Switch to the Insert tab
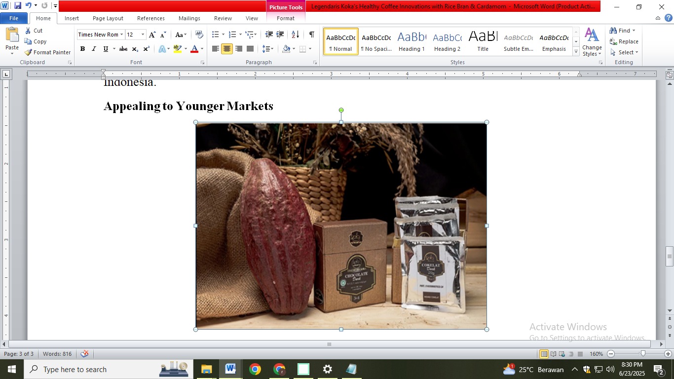The image size is (674, 379). point(72,18)
